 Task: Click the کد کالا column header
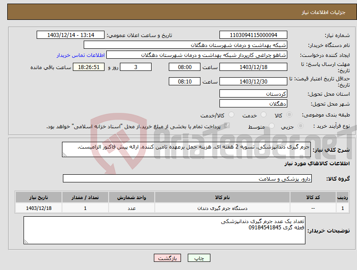pyautogui.click(x=313, y=197)
